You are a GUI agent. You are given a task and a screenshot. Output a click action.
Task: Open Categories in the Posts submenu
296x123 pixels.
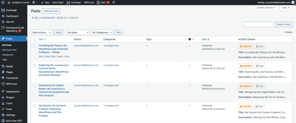pos(8,55)
